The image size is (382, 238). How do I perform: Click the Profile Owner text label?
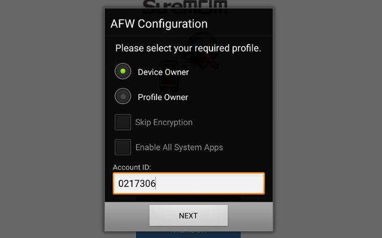(x=163, y=97)
